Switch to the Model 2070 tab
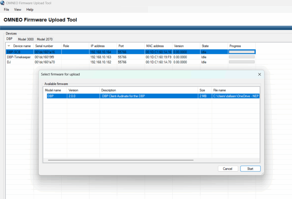This screenshot has width=292, height=199. point(45,39)
